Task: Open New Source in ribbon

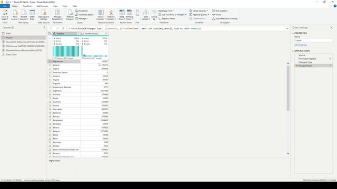Action: [x=15, y=15]
